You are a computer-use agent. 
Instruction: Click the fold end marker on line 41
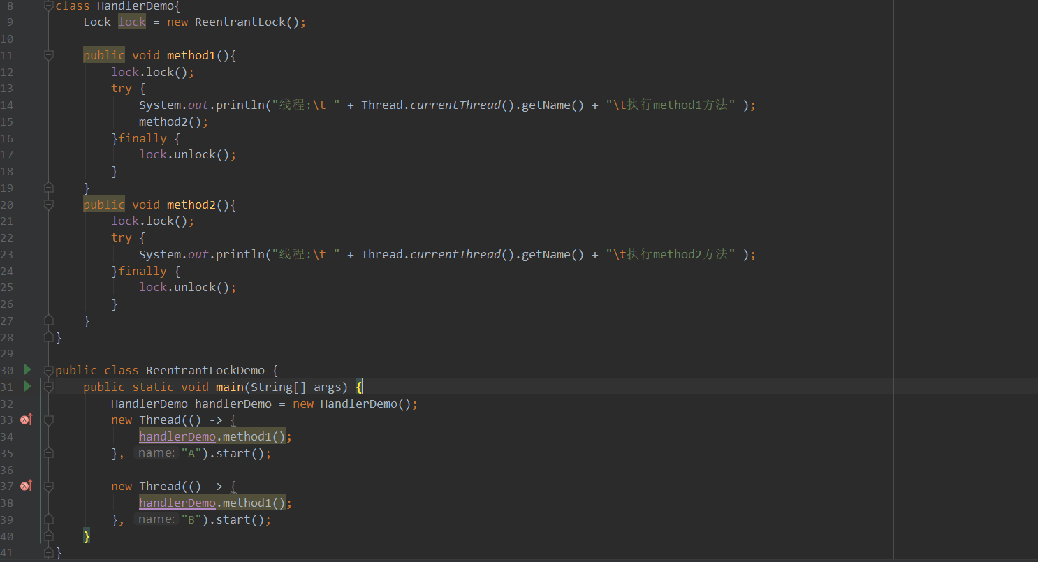point(48,553)
